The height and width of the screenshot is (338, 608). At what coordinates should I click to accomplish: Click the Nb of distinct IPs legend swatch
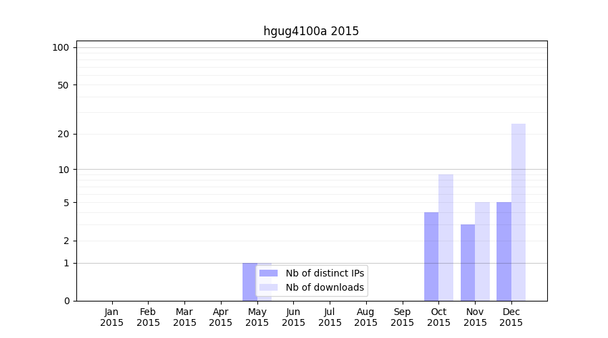[268, 273]
